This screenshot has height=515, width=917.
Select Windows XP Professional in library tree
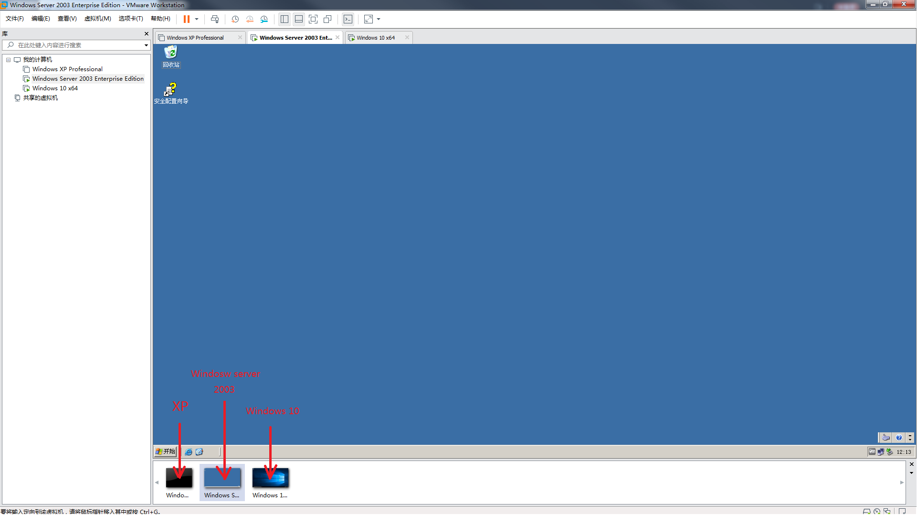click(x=67, y=69)
